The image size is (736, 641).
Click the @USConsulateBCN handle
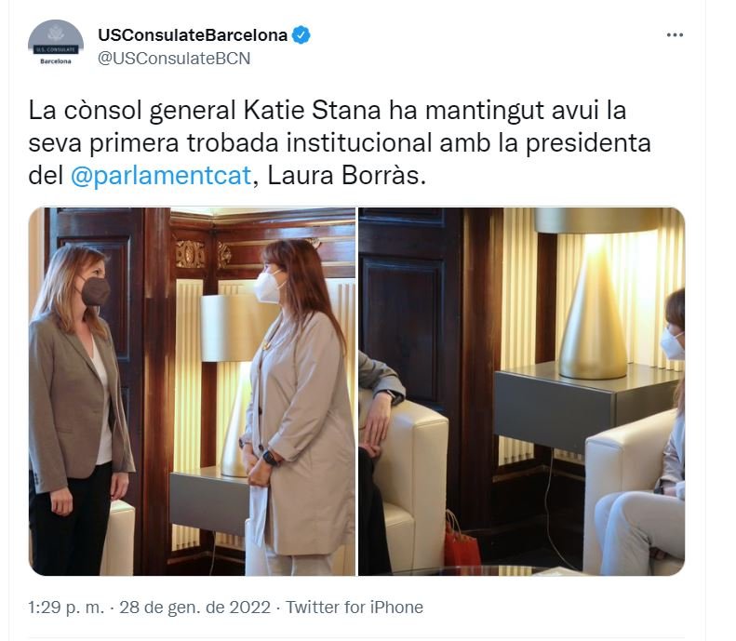(x=174, y=58)
